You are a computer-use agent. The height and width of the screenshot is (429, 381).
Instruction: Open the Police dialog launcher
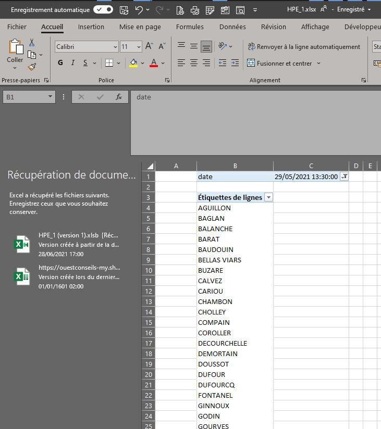pos(167,80)
